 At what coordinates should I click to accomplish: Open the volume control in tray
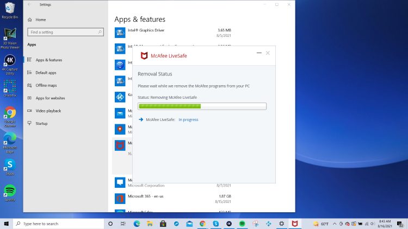(x=373, y=224)
